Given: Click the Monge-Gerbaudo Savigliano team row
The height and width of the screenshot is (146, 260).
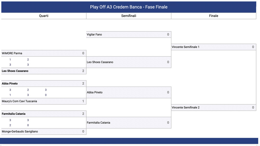Looking at the screenshot, I should point(44,132).
